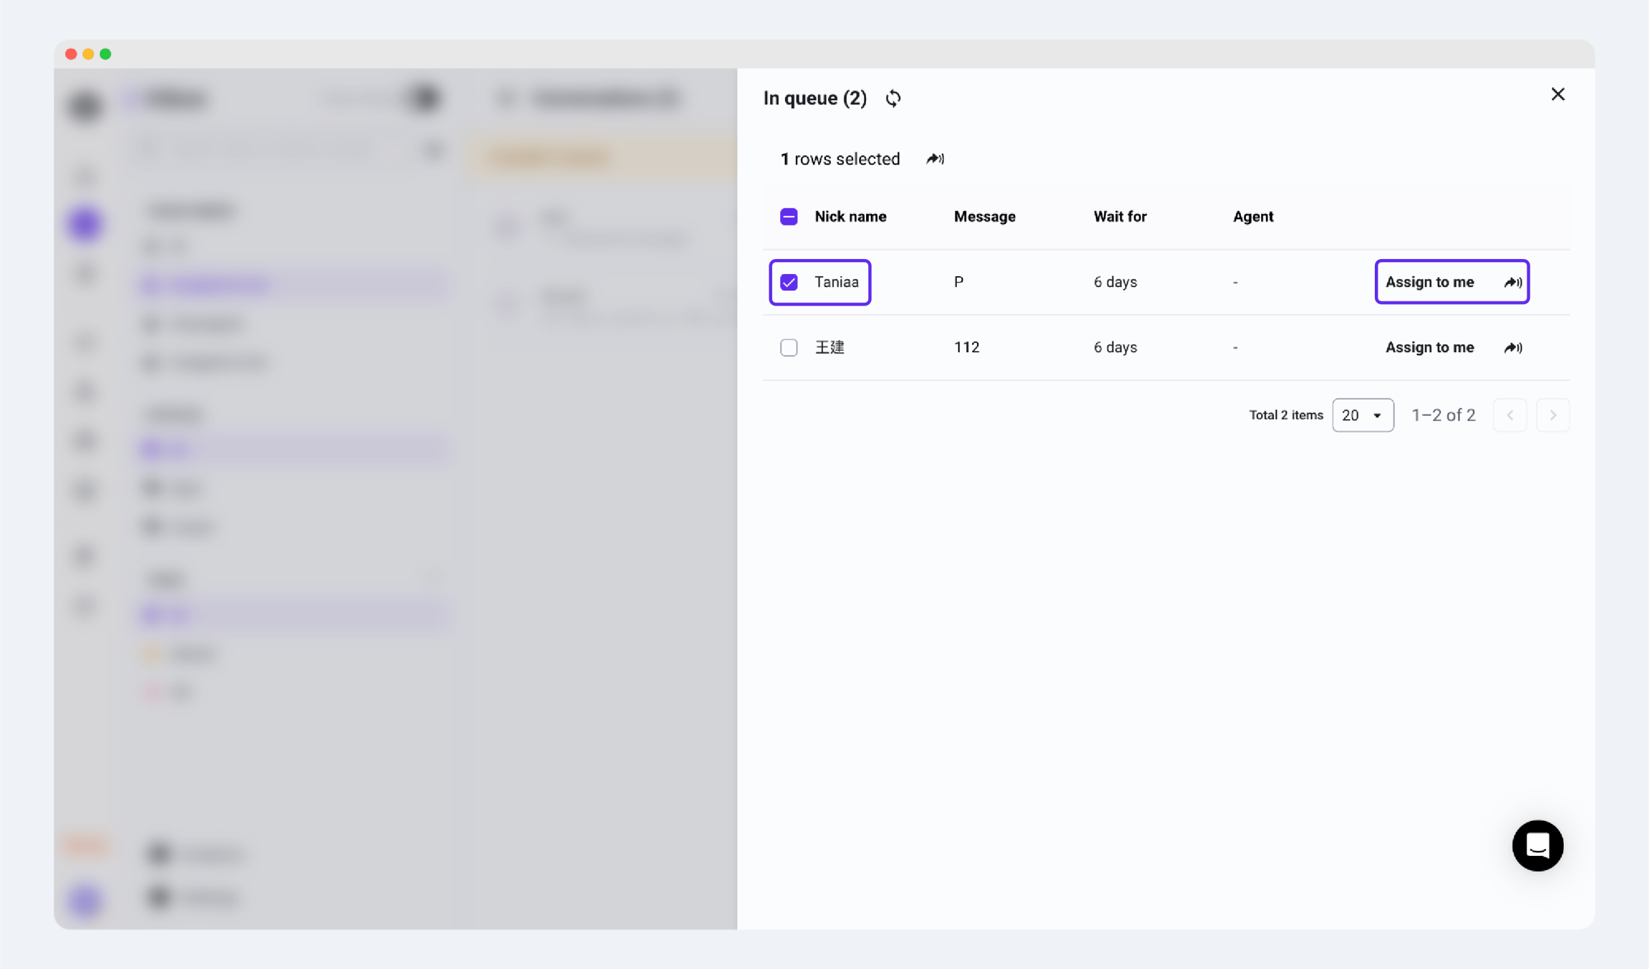This screenshot has height=969, width=1649.
Task: Click the Agent column header
Action: [1252, 217]
